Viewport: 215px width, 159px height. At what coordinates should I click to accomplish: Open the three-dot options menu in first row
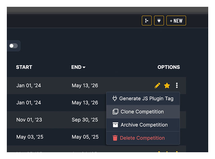177,86
